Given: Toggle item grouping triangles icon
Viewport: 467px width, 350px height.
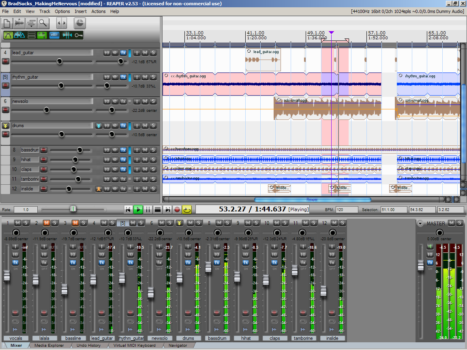Looking at the screenshot, I should click(19, 35).
